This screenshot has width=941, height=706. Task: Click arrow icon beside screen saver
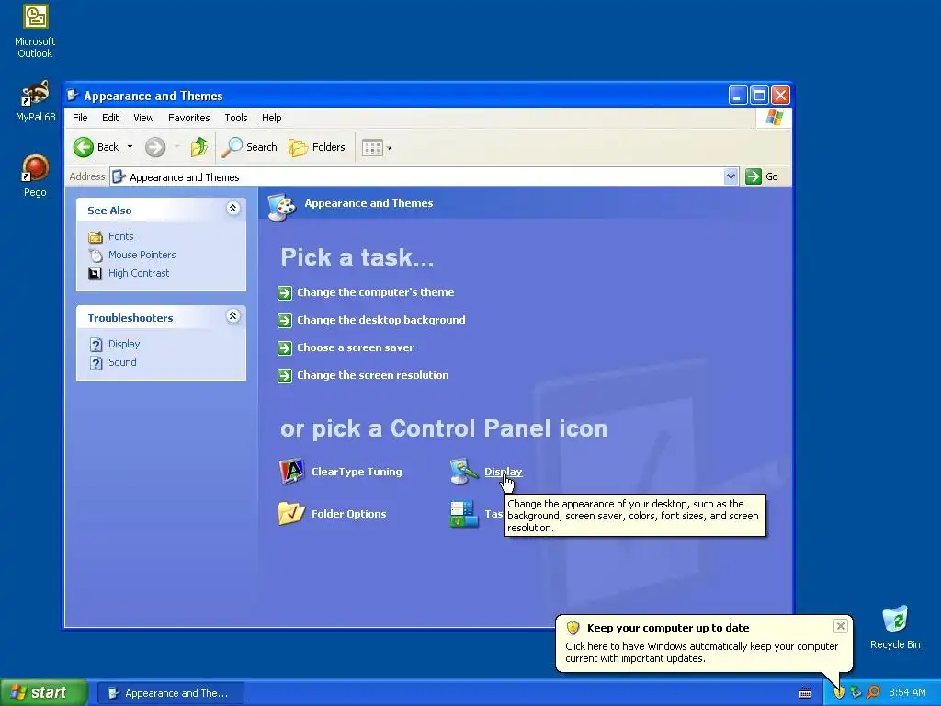[285, 348]
